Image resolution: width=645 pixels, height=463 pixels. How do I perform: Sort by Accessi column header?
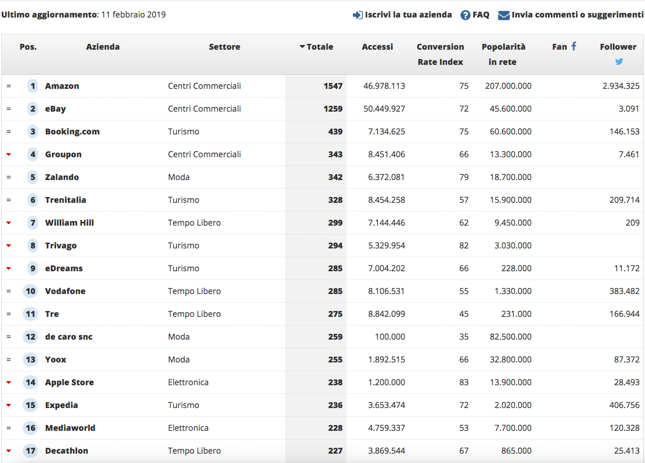[x=377, y=47]
